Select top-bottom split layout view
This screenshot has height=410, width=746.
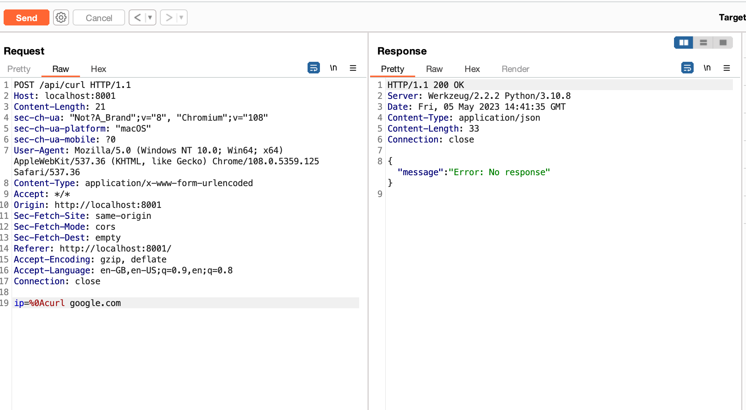tap(703, 43)
